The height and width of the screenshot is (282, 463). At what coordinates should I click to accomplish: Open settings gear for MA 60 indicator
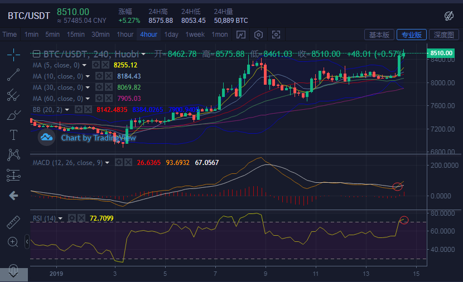tap(99, 98)
